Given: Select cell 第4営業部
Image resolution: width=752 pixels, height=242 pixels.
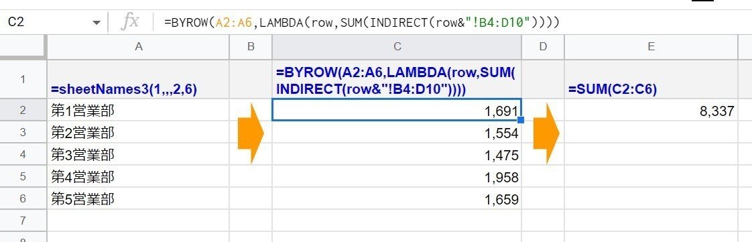Looking at the screenshot, I should tap(138, 176).
